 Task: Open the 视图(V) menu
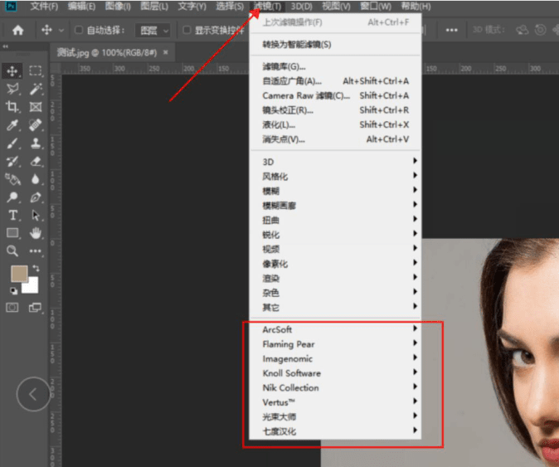tap(336, 7)
